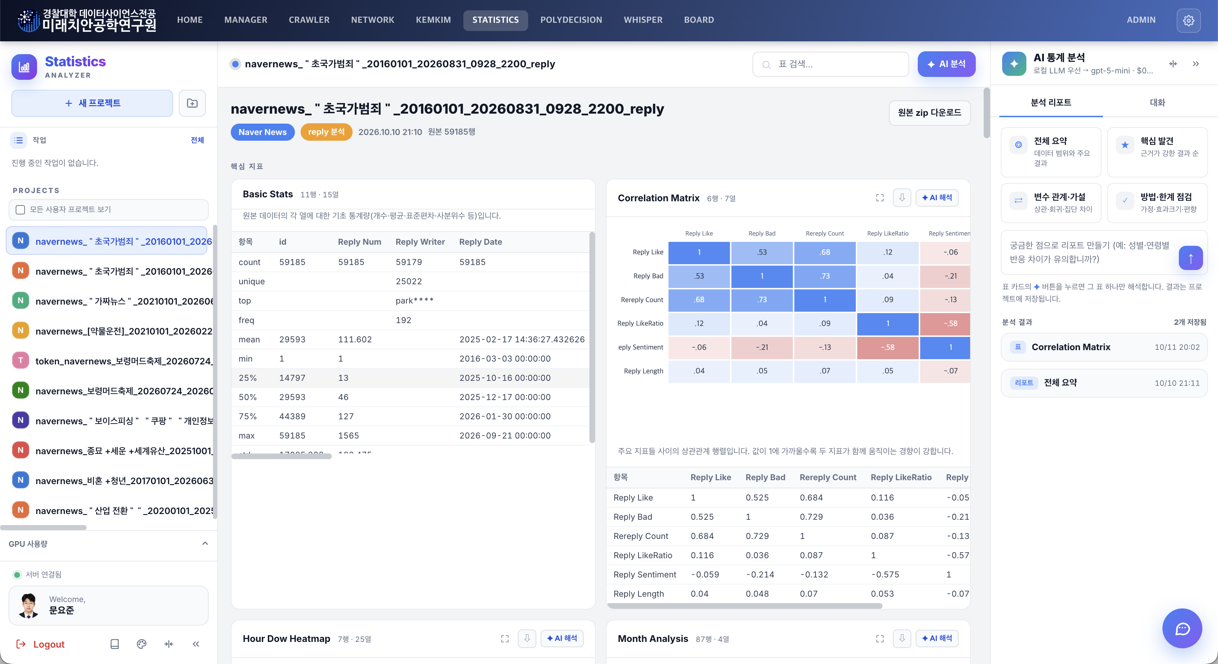Click the task list icon next to 작업
Viewport: 1218px width, 664px height.
(19, 140)
